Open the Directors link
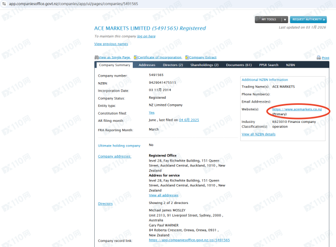Screen dimensions: 336x247 click(x=105, y=203)
